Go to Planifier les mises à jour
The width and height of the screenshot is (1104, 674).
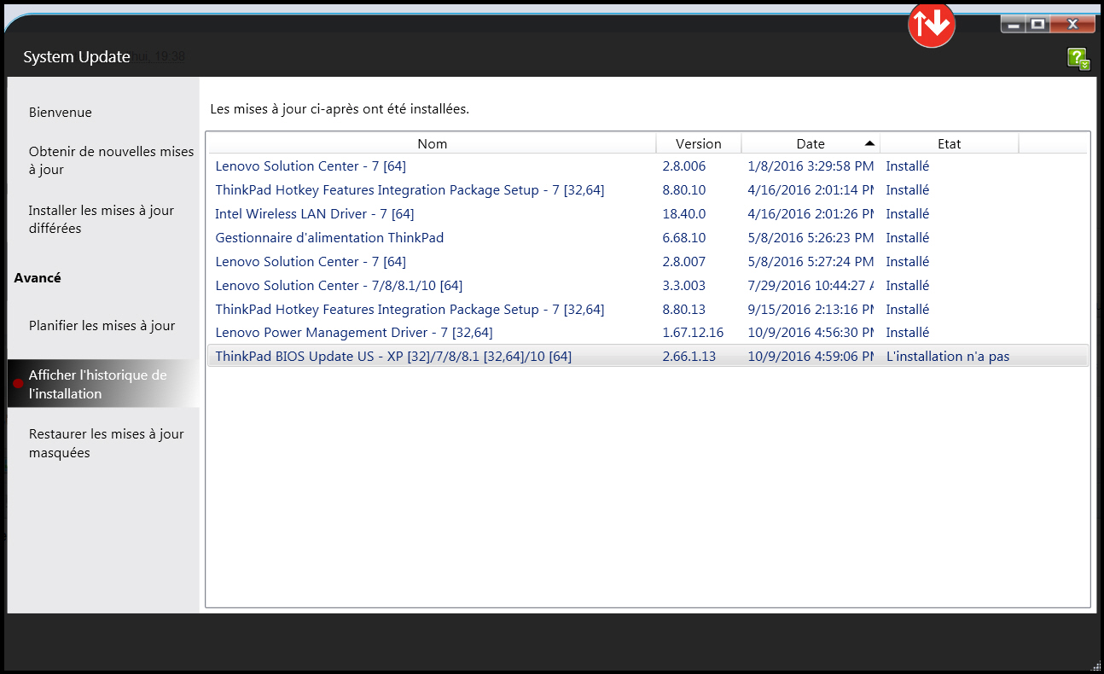[102, 326]
